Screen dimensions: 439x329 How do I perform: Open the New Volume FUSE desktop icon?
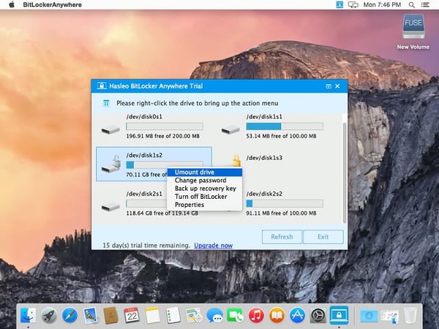(x=413, y=26)
